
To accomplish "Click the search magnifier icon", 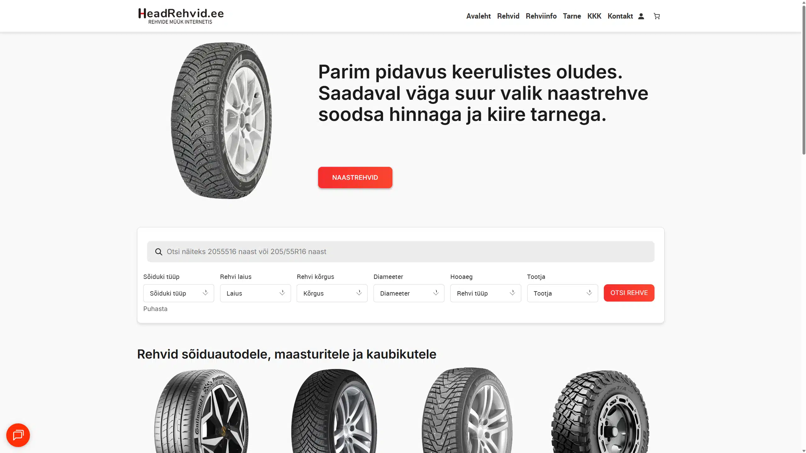I will (x=159, y=252).
